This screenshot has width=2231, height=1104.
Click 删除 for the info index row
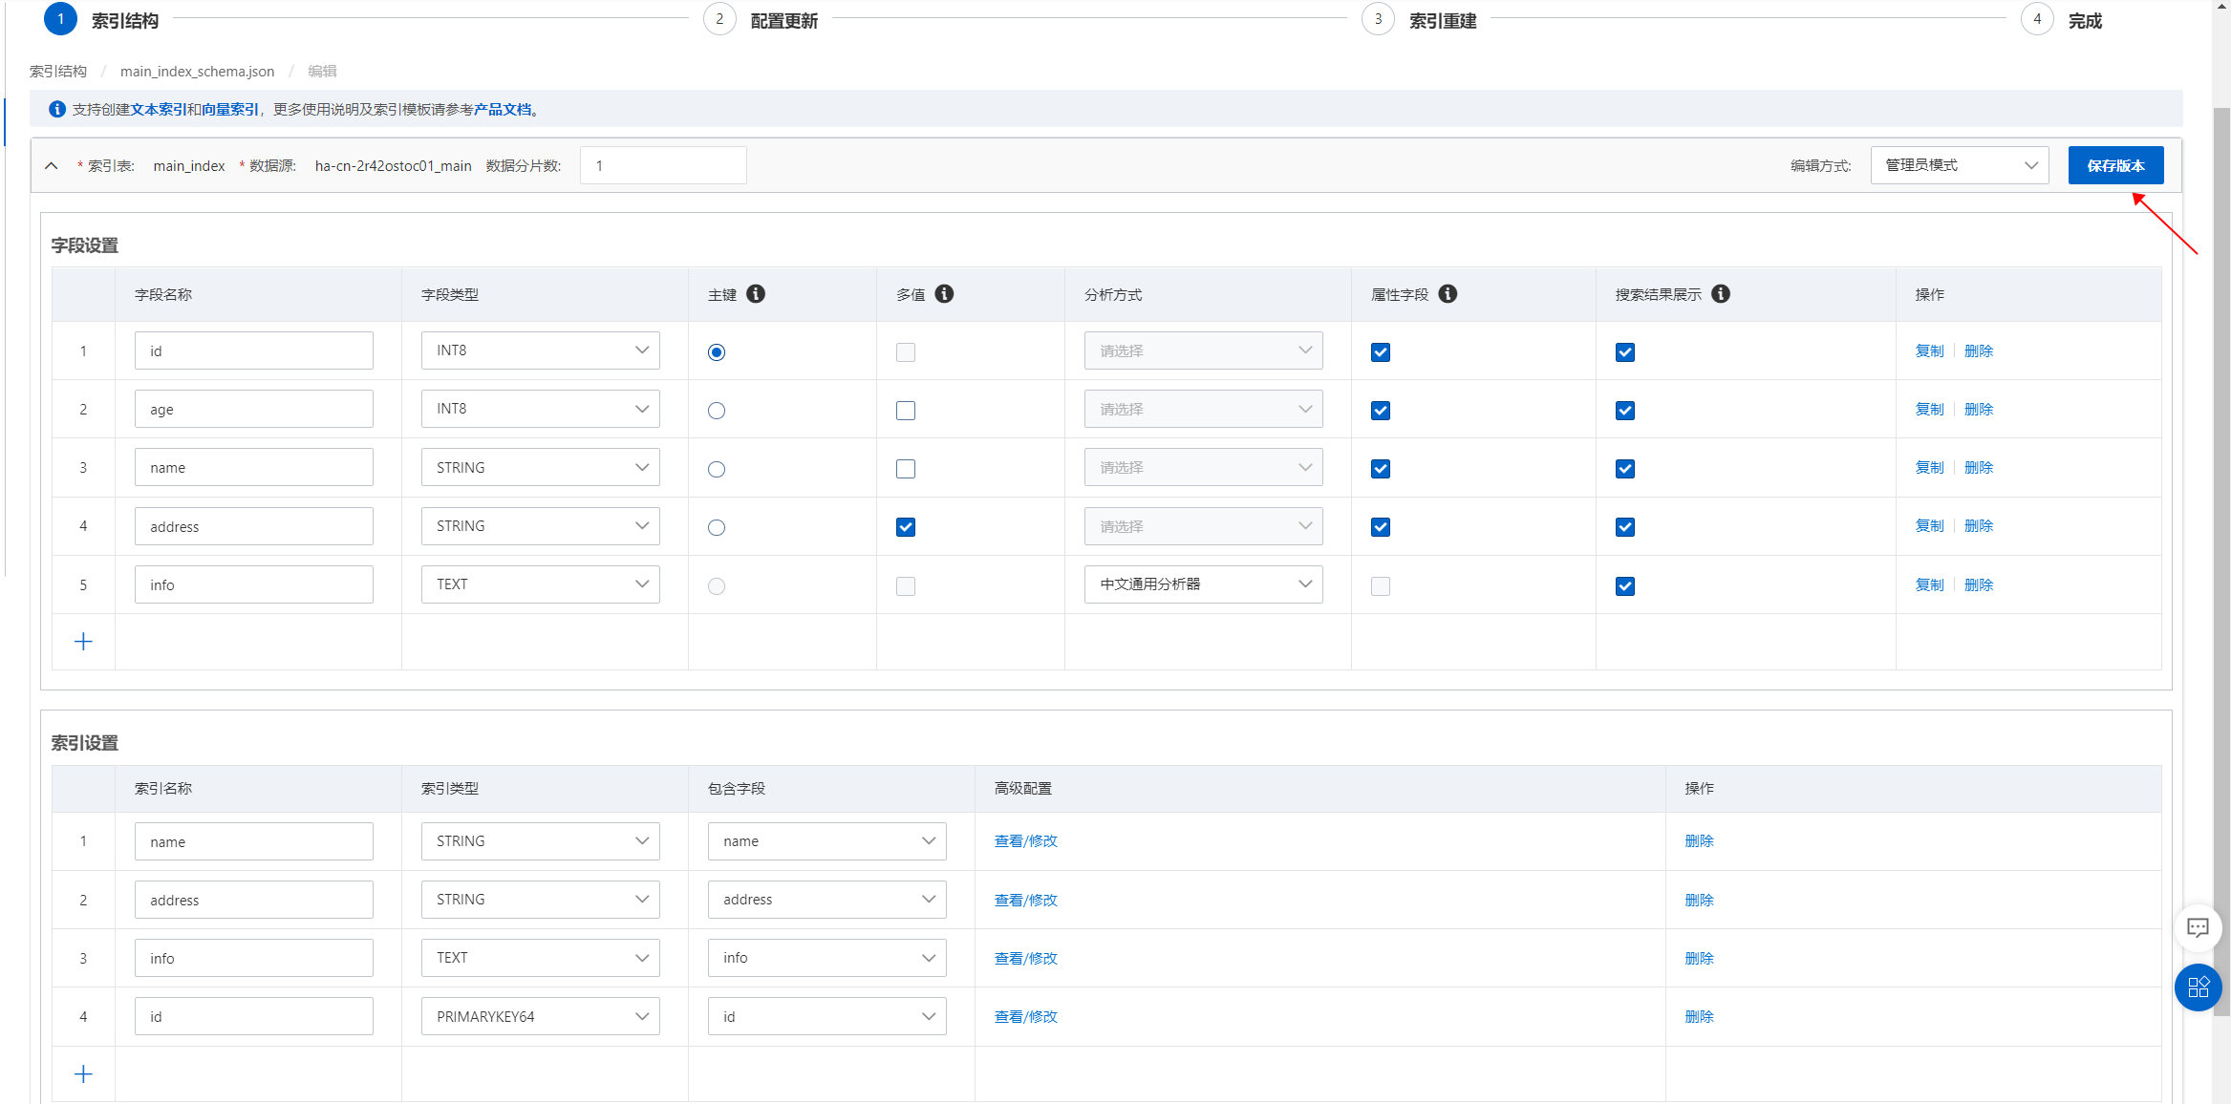click(x=1699, y=959)
